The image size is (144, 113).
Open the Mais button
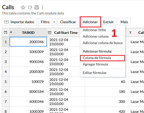point(124,22)
